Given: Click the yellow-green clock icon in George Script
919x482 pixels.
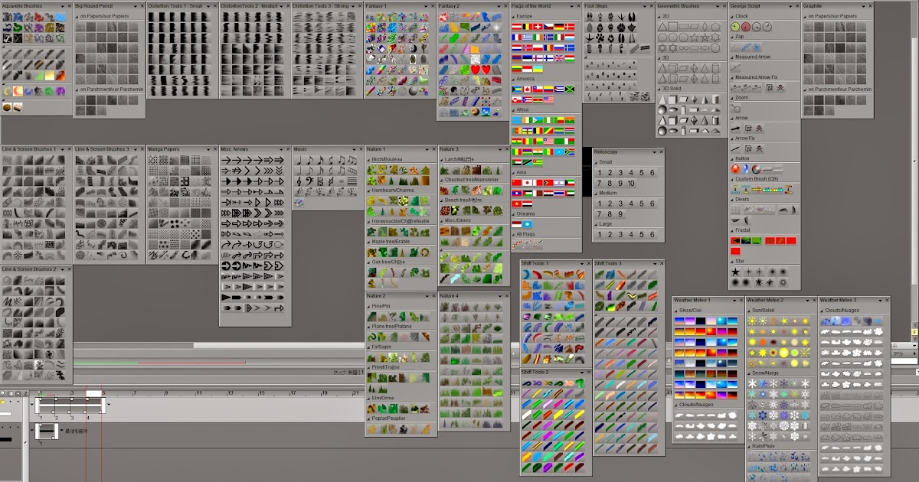Looking at the screenshot, I should click(735, 27).
